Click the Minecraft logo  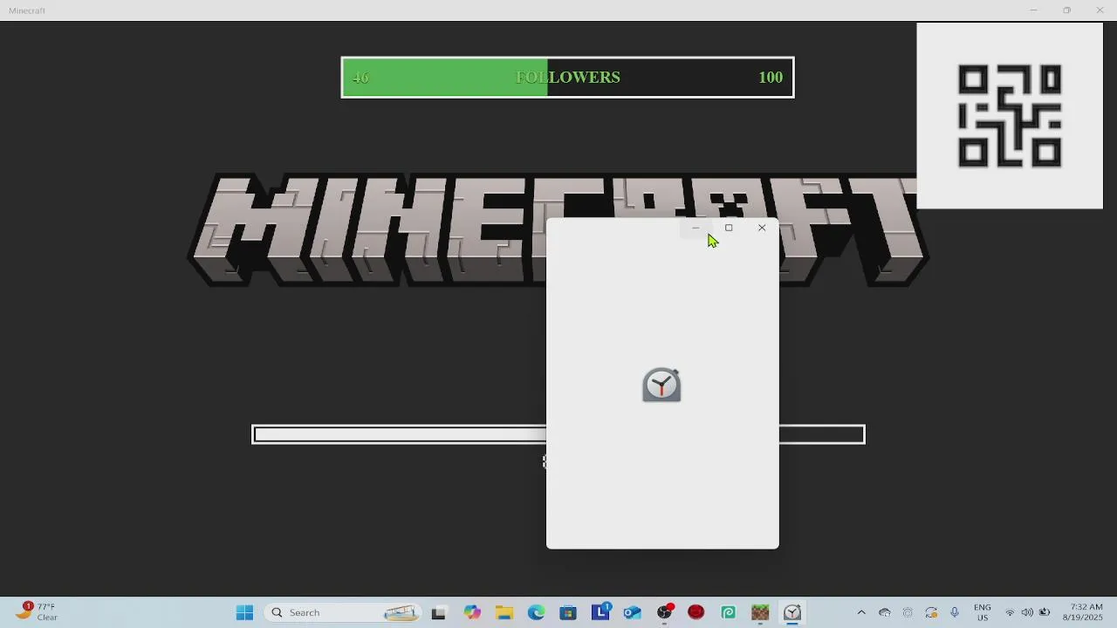coord(558,230)
